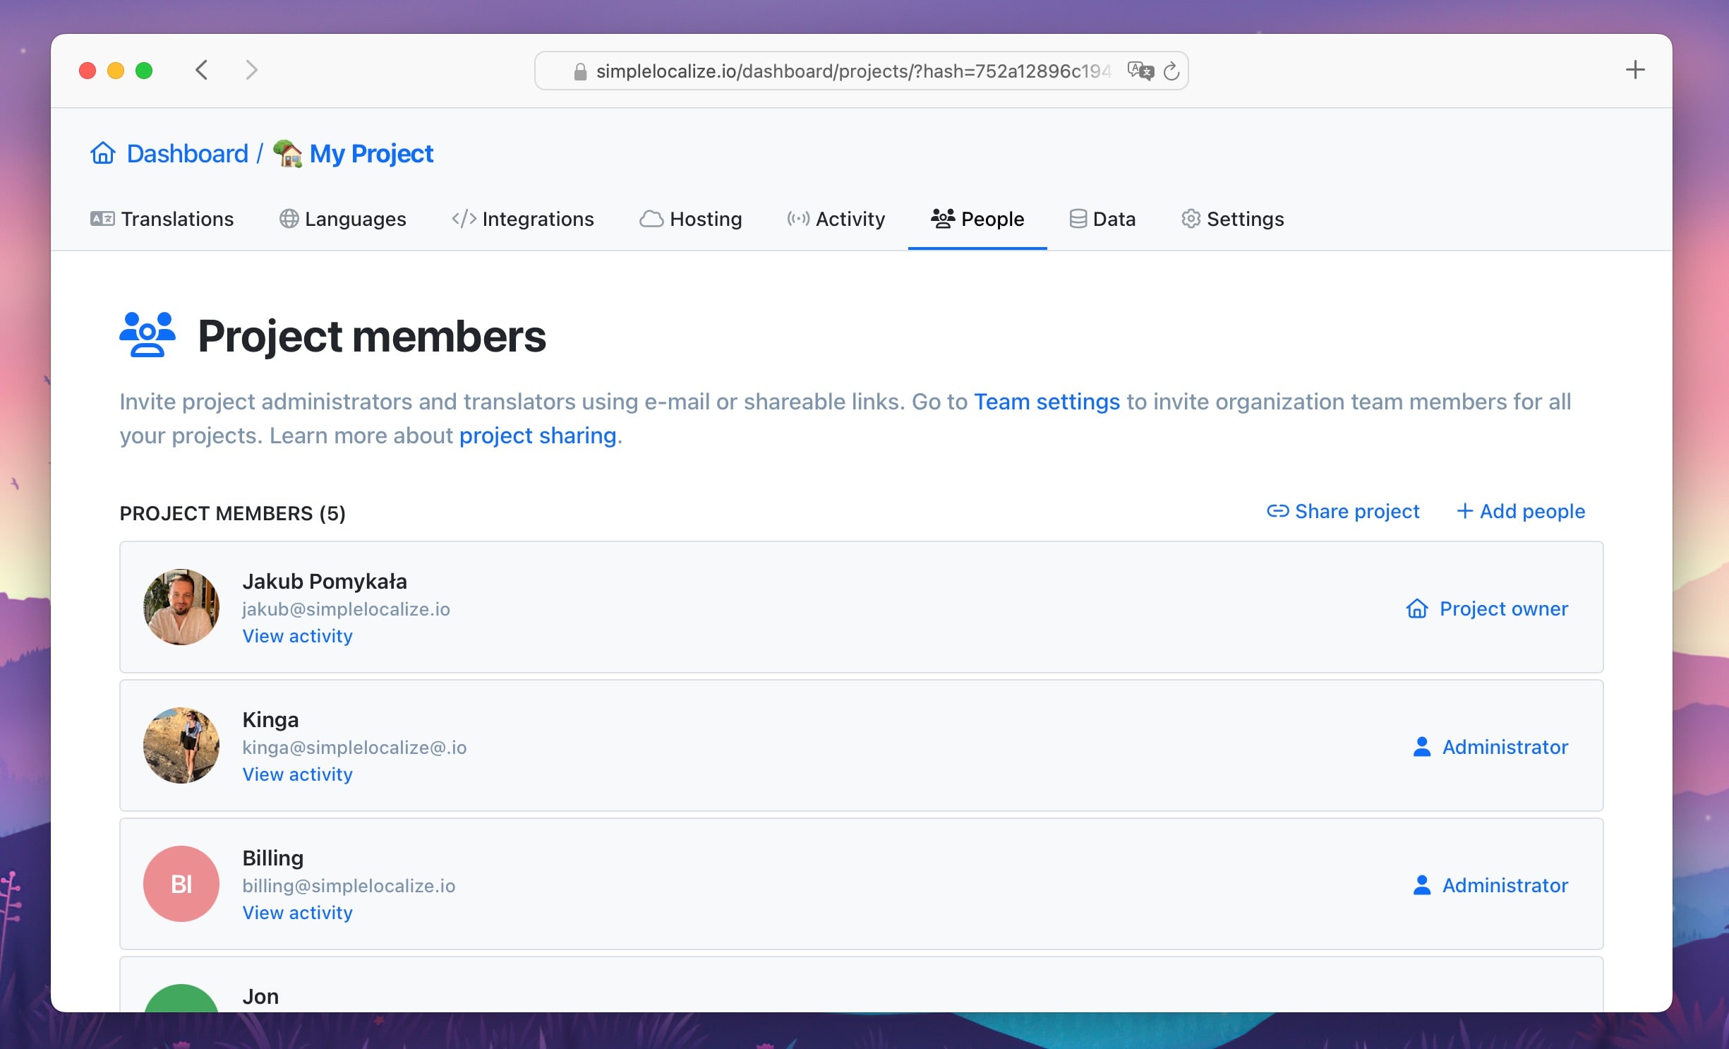The height and width of the screenshot is (1049, 1729).
Task: Click the page translate icon in address bar
Action: tap(1140, 71)
